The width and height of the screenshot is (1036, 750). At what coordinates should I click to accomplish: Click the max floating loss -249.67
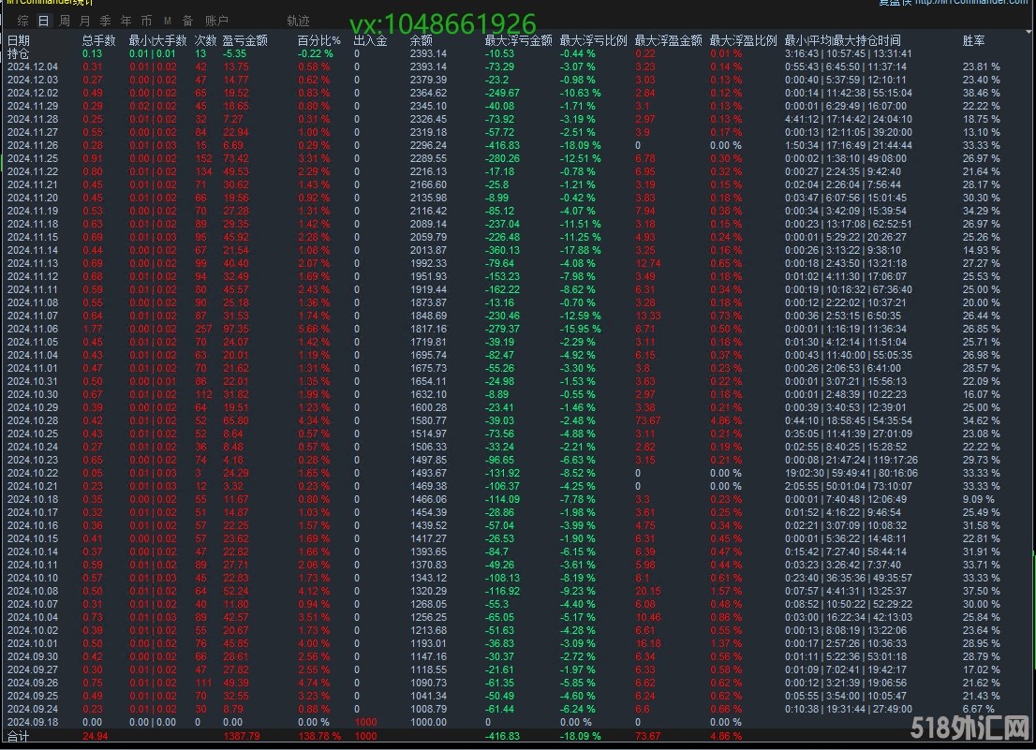tap(502, 93)
